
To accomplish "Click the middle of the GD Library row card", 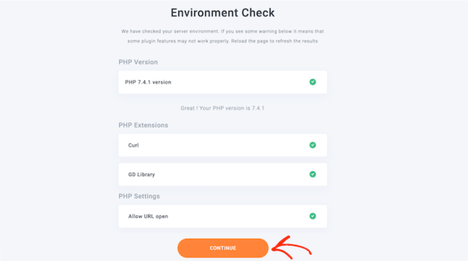I will [x=223, y=175].
